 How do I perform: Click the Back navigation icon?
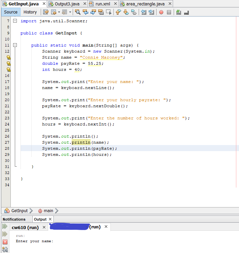54,12
